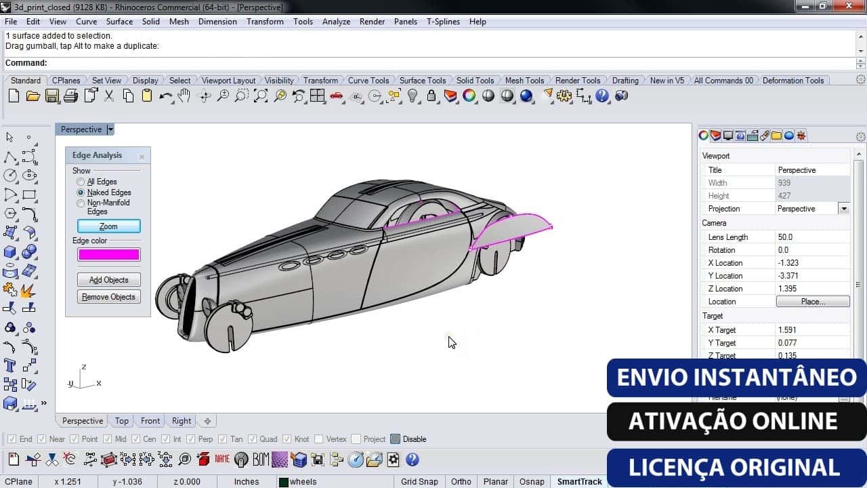Click the blue Render sphere icon
867x488 pixels.
click(526, 96)
